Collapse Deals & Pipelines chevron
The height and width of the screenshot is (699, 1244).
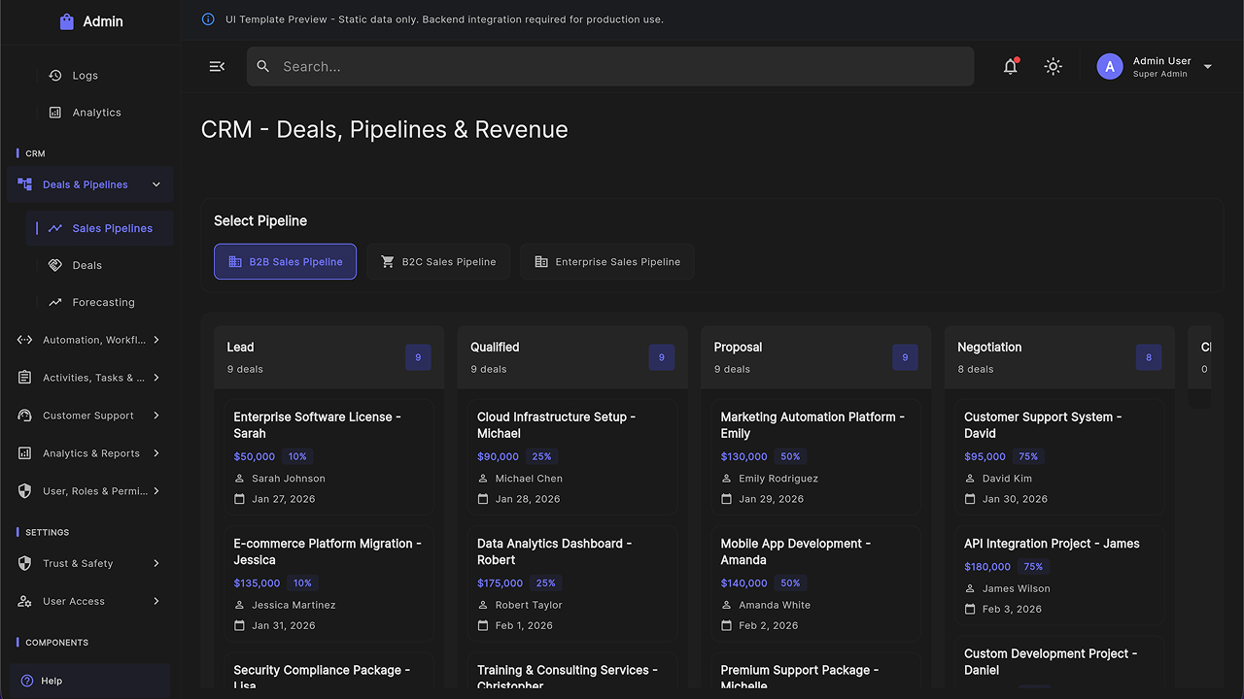(156, 184)
